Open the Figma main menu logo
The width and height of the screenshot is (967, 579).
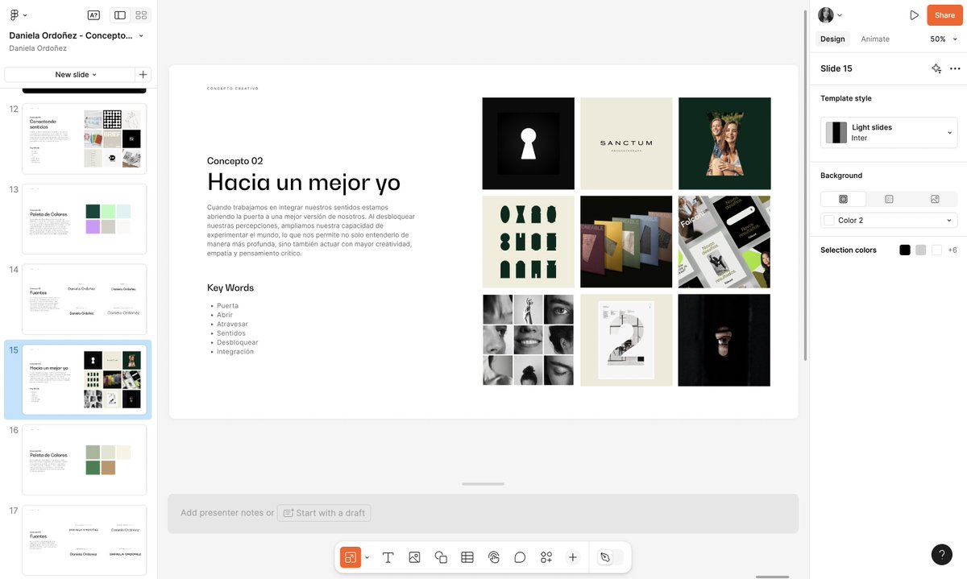click(x=15, y=14)
